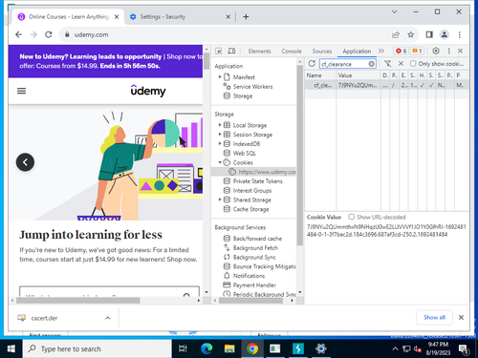
Task: Open Chrome's three-dot menu
Action: click(459, 34)
